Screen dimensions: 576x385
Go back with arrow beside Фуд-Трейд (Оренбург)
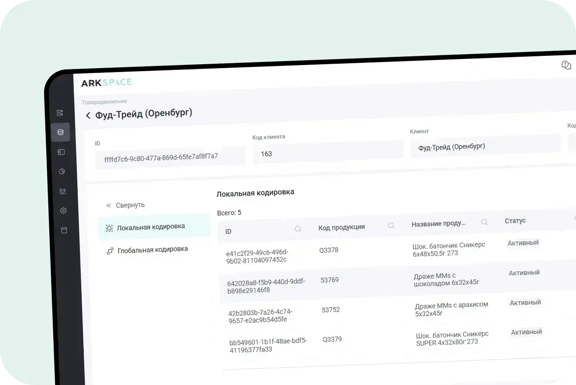point(88,115)
